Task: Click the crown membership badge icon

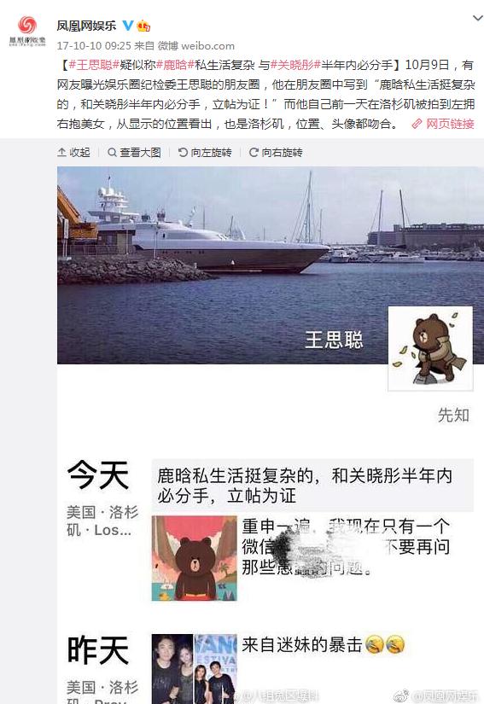Action: coord(143,26)
